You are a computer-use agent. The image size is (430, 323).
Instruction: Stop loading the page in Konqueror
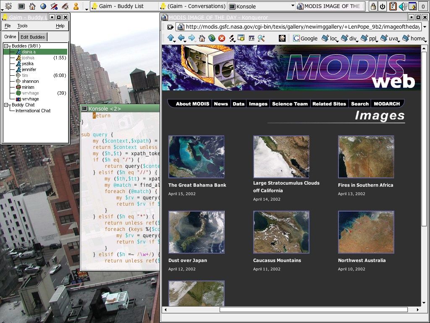222,38
